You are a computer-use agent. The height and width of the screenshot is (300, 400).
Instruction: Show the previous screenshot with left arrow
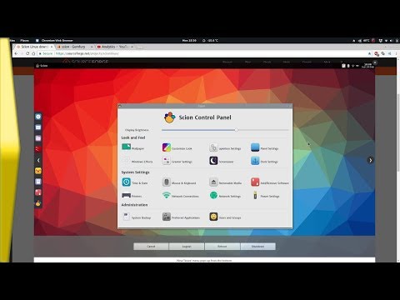tap(38, 160)
